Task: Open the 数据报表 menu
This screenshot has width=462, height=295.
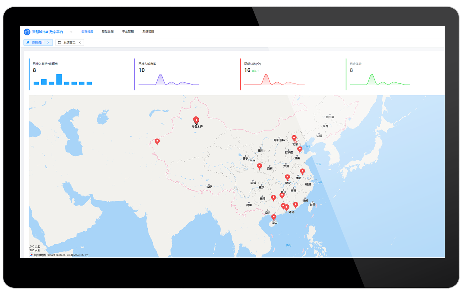Action: (x=87, y=32)
